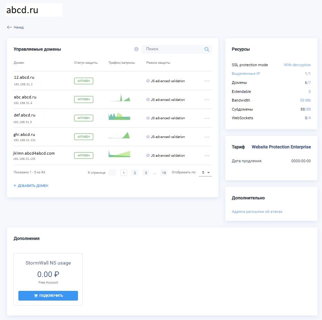Open the three-dot menu for def.abcd.ru
322x320 pixels.
tap(207, 118)
